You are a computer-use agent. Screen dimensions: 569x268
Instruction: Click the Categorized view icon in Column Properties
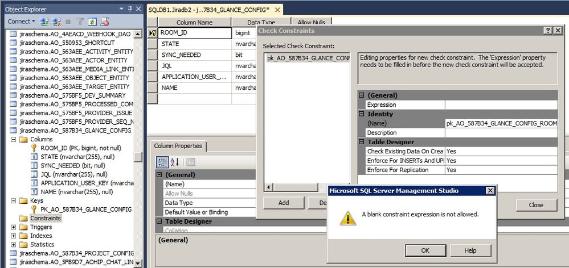click(162, 162)
